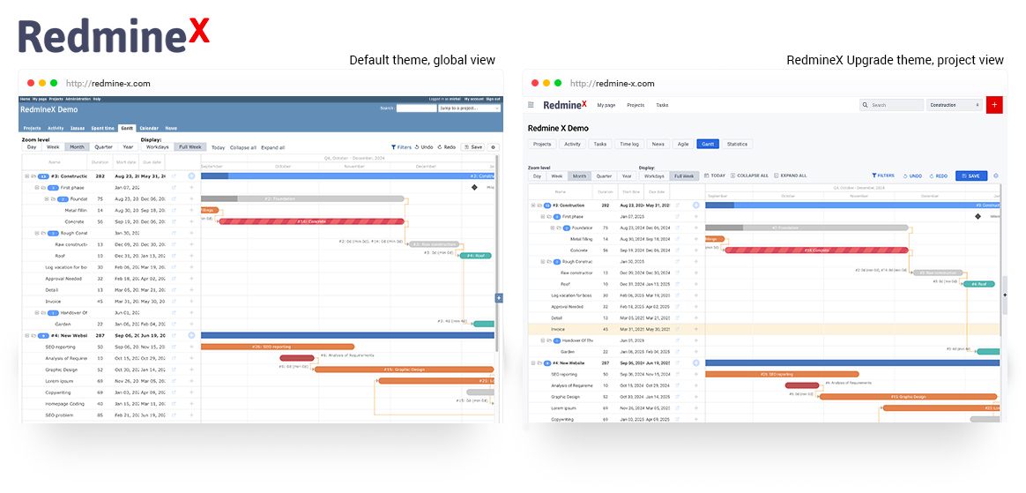This screenshot has width=1026, height=493.
Task: Collapse #4 New Website in Default theme
Action: pyautogui.click(x=26, y=335)
